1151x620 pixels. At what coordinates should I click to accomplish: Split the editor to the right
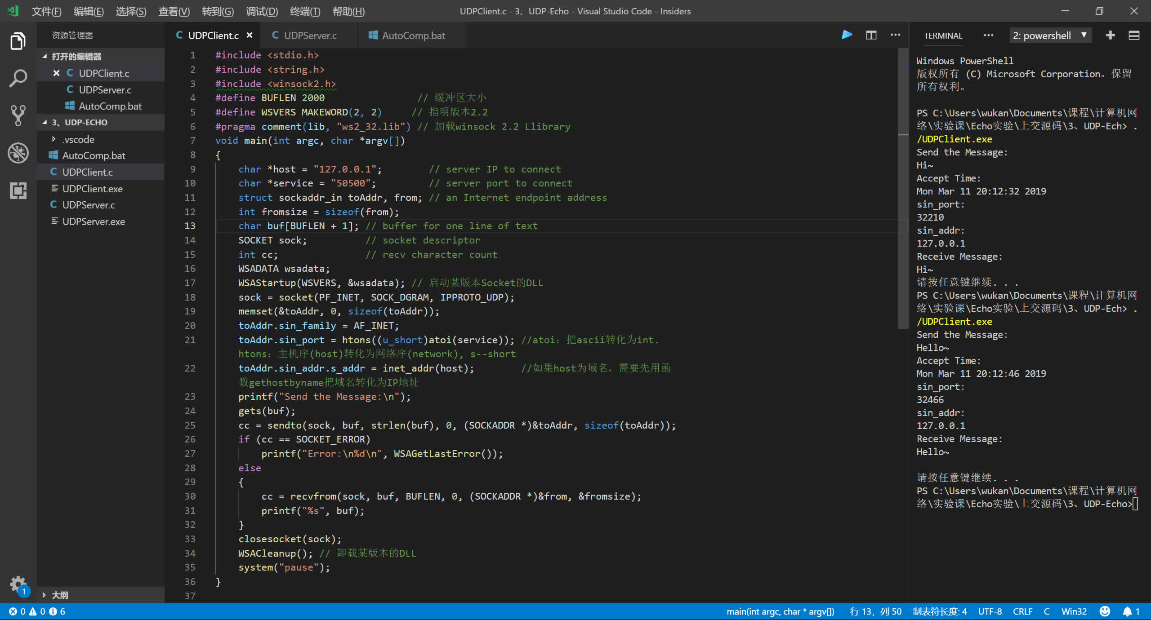click(871, 35)
